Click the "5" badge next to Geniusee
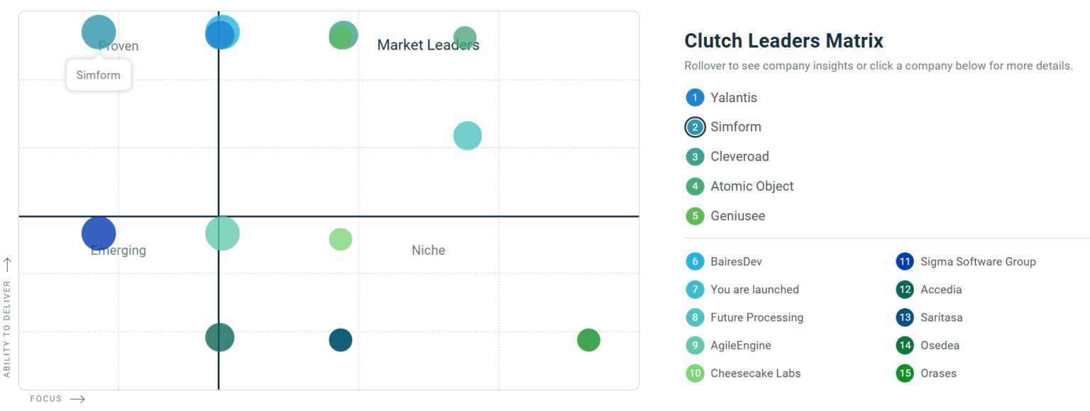This screenshot has height=411, width=1090. (x=695, y=215)
